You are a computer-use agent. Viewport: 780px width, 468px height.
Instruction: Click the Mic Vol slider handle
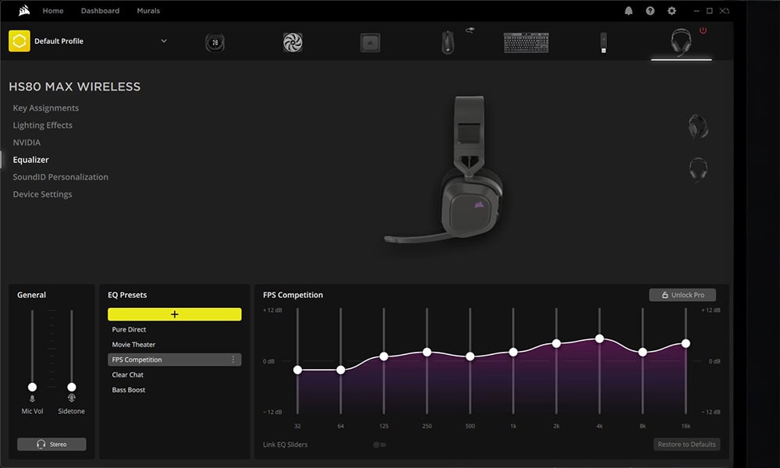32,387
